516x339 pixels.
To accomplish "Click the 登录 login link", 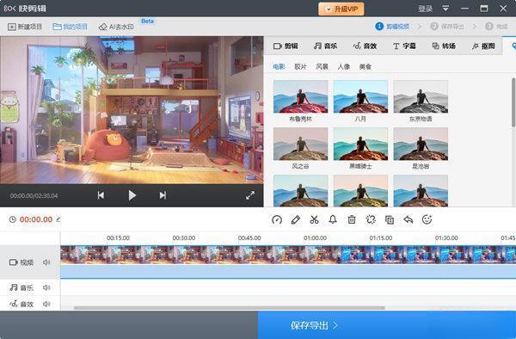I will (x=425, y=9).
